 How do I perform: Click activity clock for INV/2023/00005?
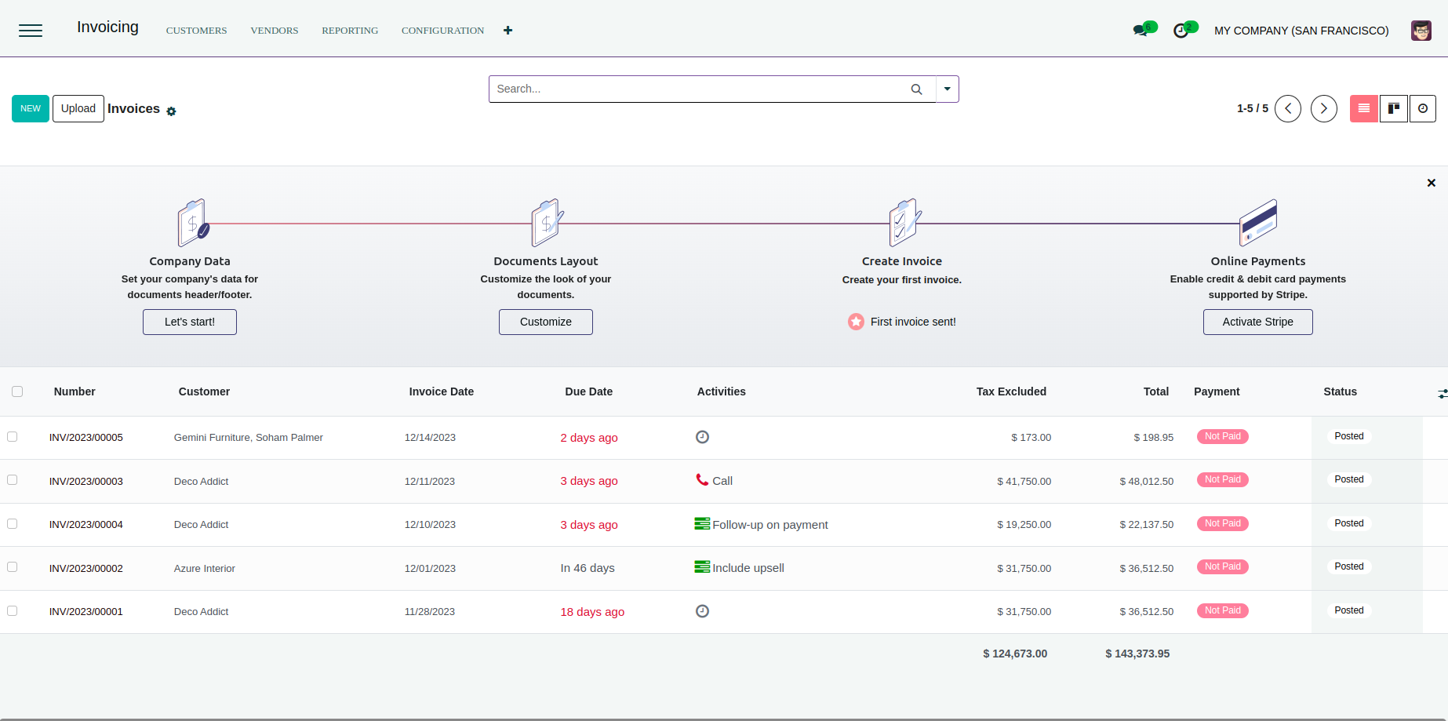click(702, 437)
